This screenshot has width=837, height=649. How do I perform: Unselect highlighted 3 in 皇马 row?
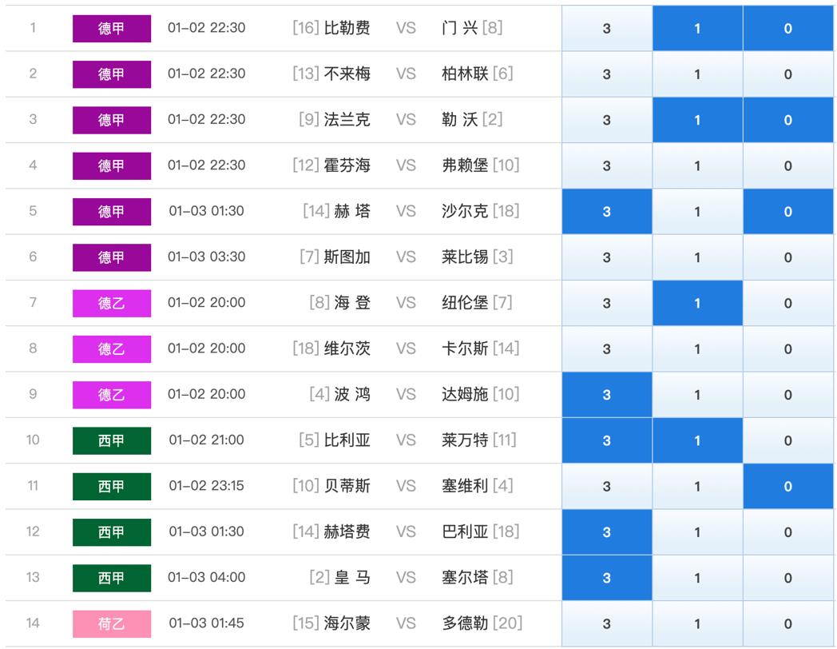(606, 578)
